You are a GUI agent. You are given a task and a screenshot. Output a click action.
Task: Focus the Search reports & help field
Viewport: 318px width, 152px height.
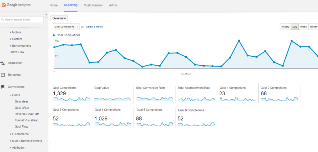pos(22,20)
